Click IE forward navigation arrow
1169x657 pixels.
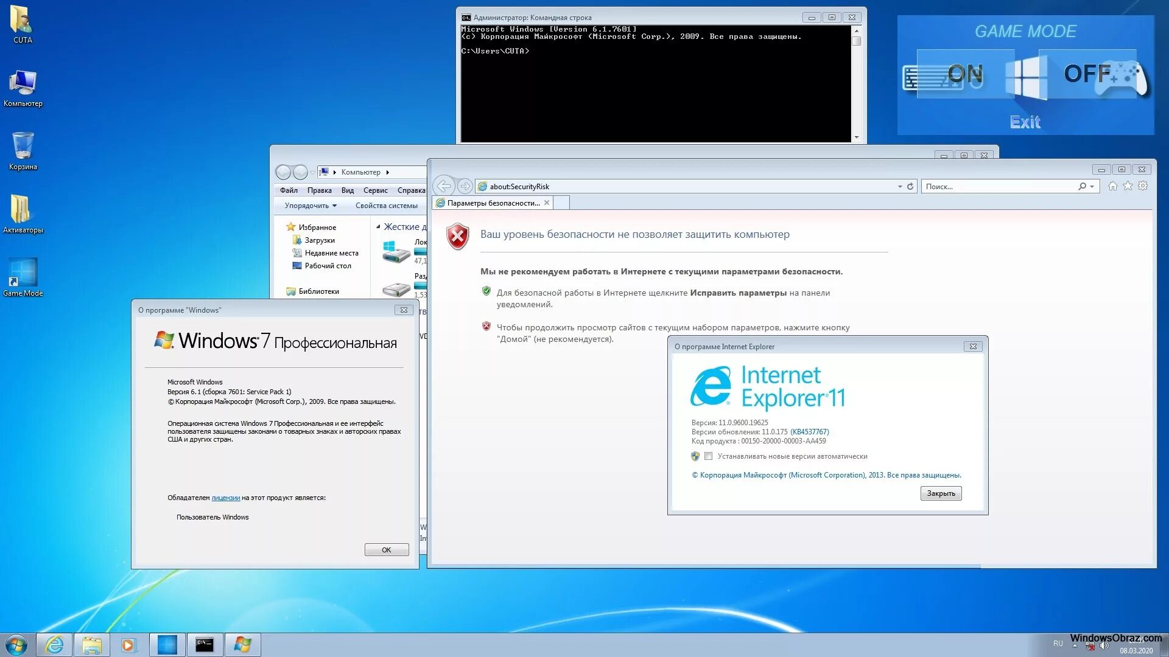[x=465, y=186]
